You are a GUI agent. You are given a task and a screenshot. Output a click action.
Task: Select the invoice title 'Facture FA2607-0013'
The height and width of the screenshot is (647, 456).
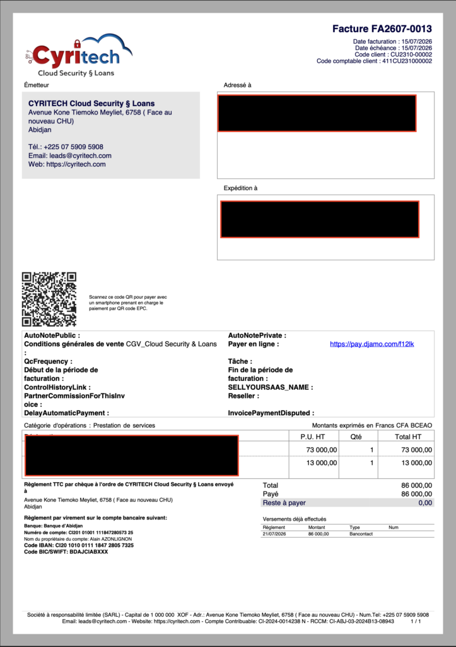click(x=382, y=29)
